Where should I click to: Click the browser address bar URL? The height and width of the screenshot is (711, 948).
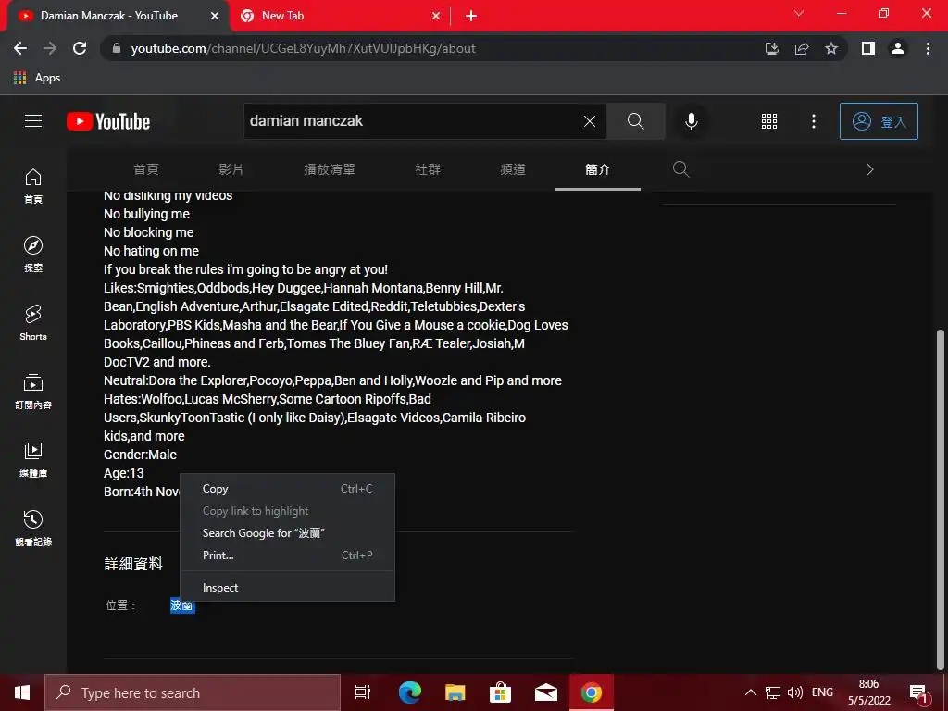point(303,48)
